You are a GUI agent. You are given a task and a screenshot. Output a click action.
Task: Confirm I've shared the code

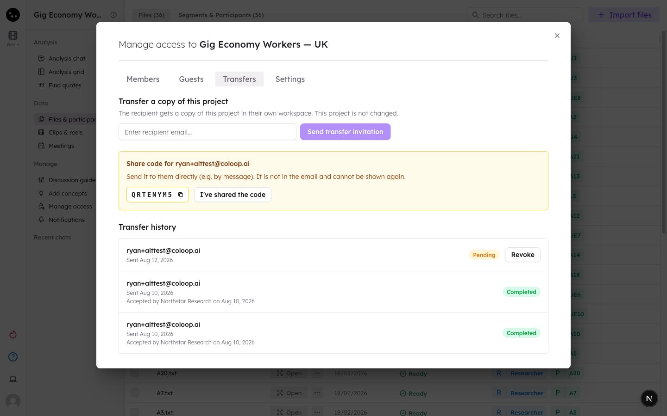click(x=233, y=195)
